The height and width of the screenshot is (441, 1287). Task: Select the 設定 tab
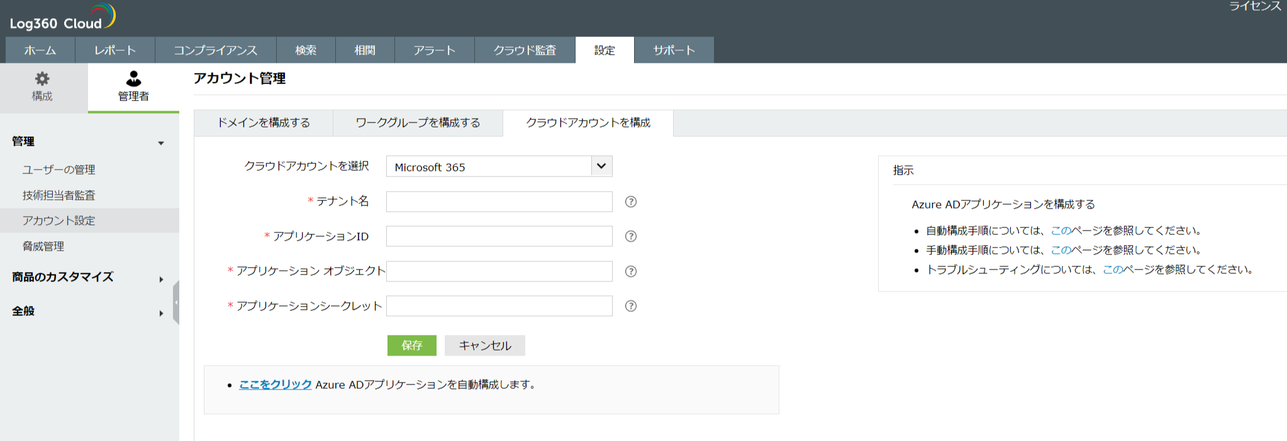604,50
